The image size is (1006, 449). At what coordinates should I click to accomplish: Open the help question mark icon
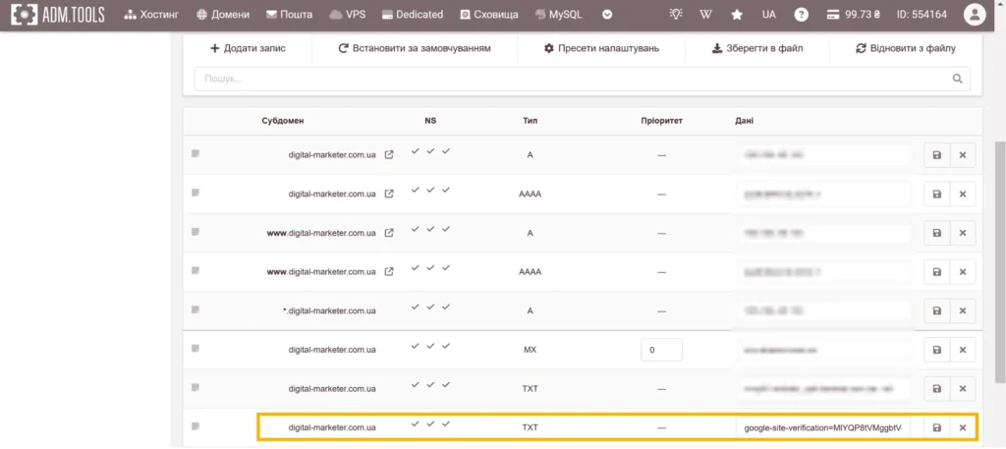tap(801, 14)
